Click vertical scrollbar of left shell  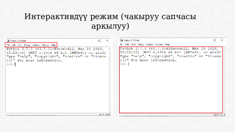109,80
